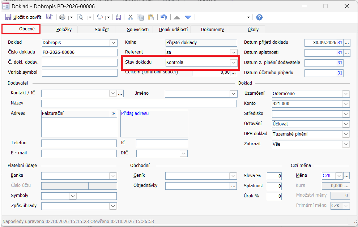
Task: Click the Přidat adresu link
Action: pyautogui.click(x=135, y=113)
